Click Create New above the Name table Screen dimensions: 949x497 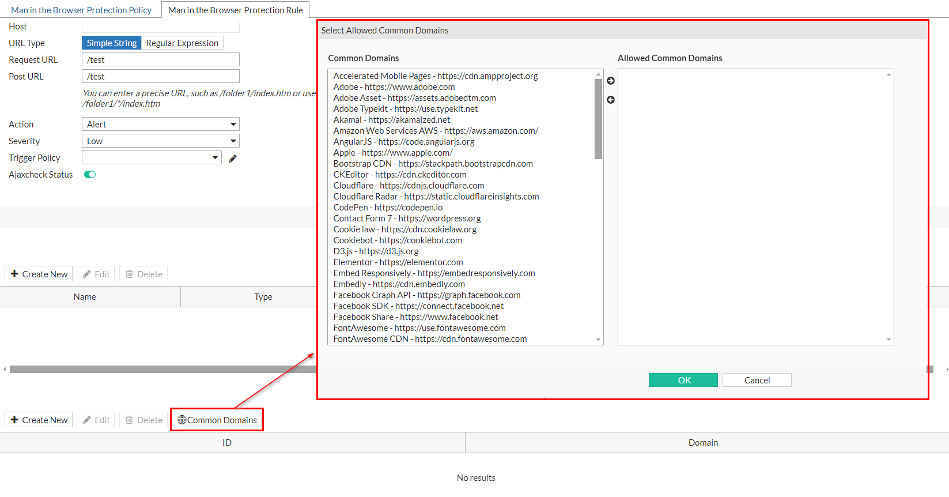tap(39, 274)
